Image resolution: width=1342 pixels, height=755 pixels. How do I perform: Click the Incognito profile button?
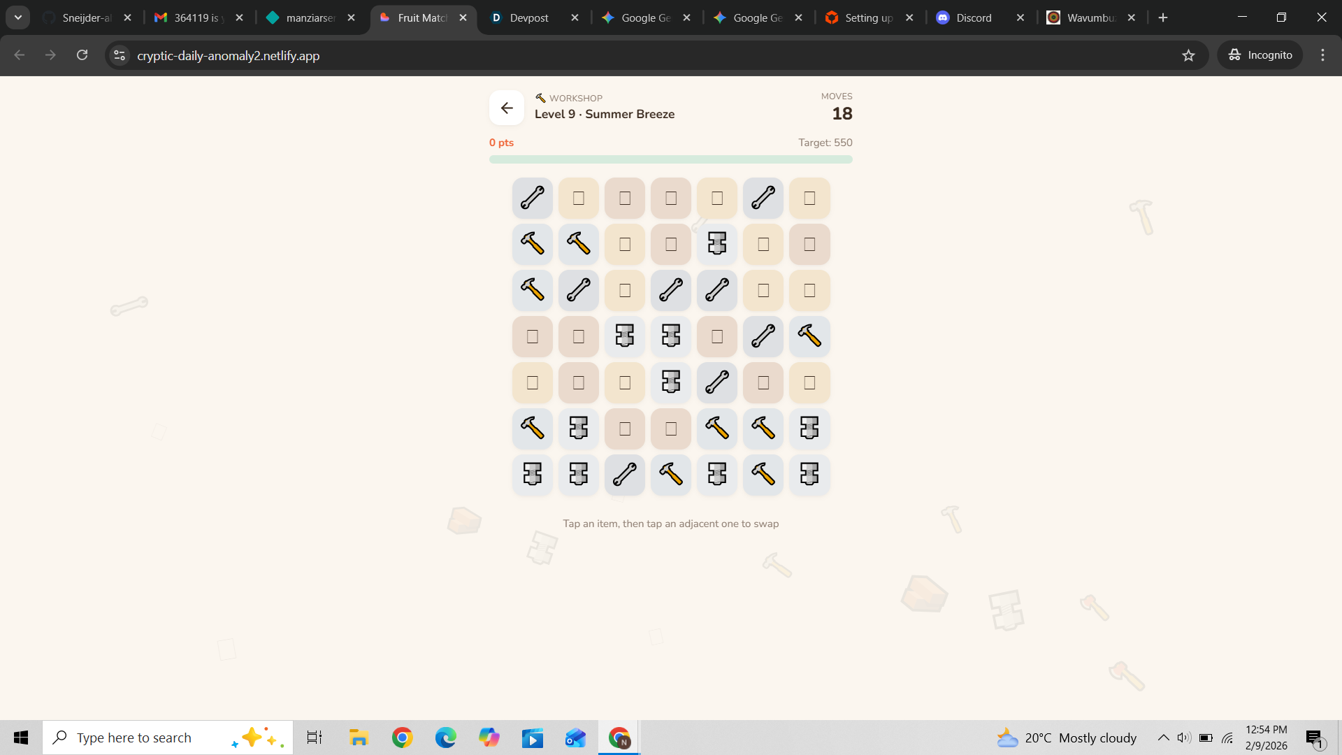(1260, 55)
